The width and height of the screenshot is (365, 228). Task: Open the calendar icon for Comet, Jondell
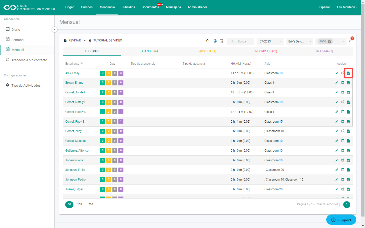[x=343, y=92]
